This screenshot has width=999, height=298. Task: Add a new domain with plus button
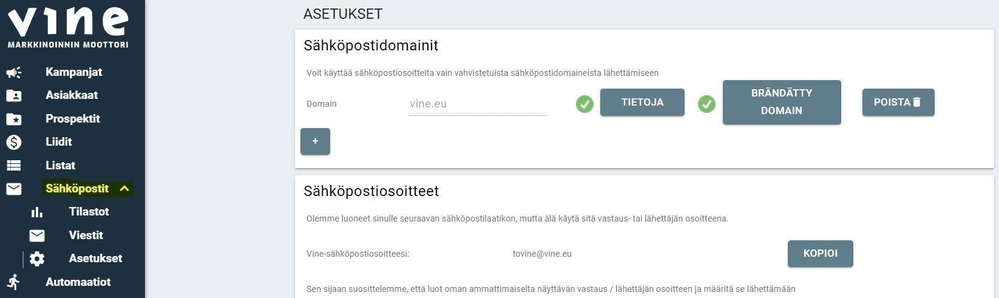pyautogui.click(x=315, y=141)
